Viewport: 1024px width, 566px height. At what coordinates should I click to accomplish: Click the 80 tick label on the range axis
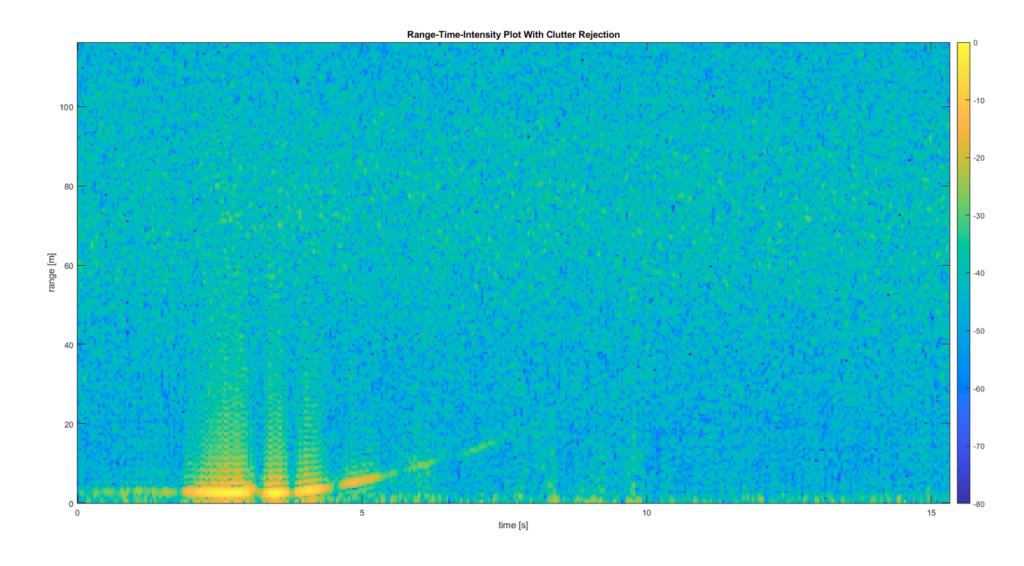pos(68,187)
